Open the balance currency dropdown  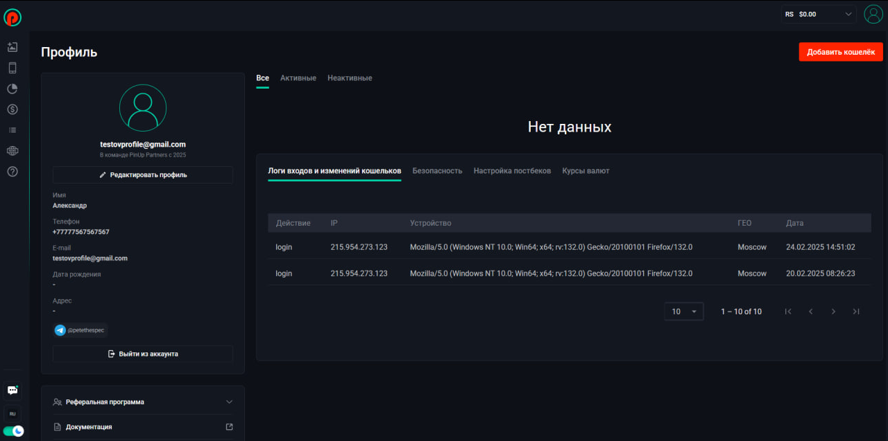tap(819, 14)
